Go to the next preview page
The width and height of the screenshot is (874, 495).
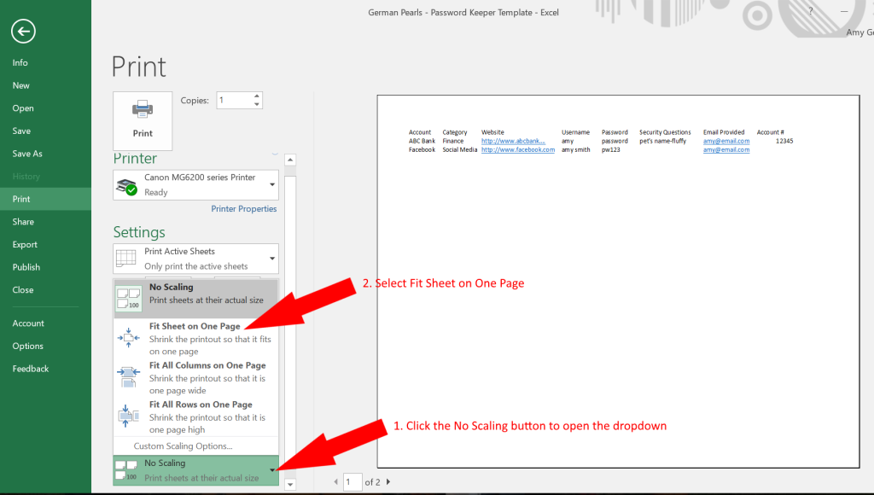pos(388,481)
